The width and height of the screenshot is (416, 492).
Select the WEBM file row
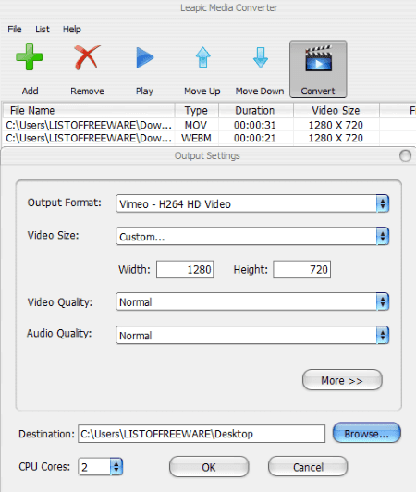210,138
